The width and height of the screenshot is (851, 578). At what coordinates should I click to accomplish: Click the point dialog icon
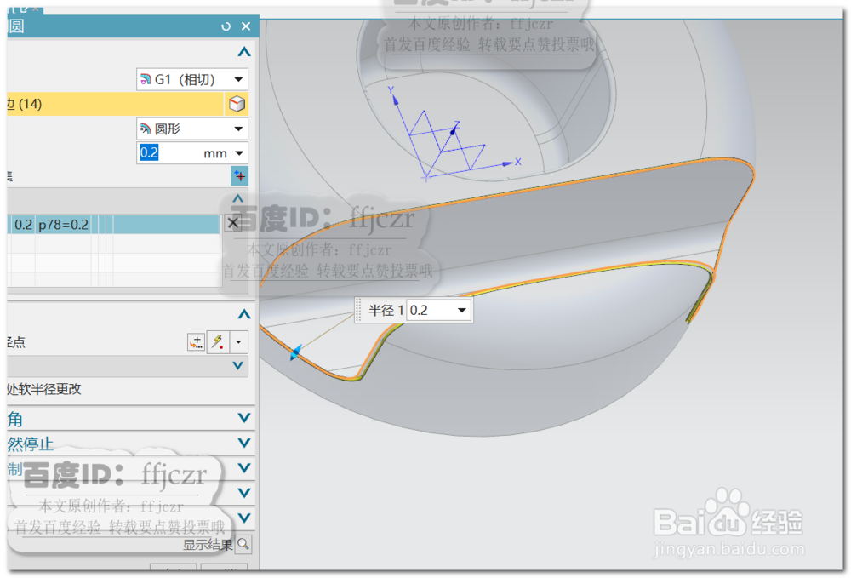(196, 342)
